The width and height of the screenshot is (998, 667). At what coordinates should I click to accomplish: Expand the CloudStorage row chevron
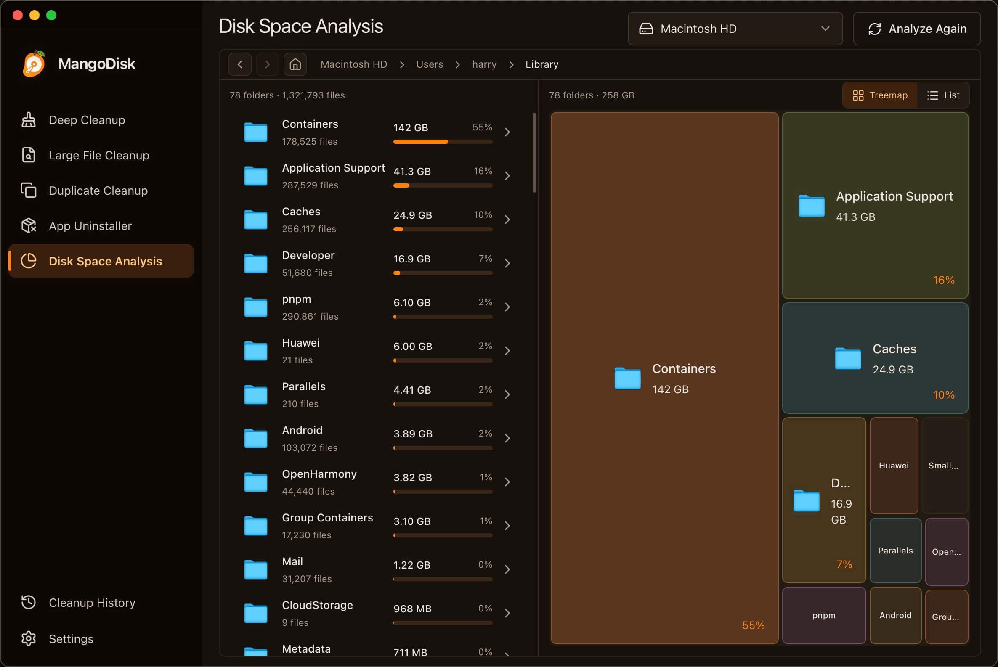coord(507,614)
